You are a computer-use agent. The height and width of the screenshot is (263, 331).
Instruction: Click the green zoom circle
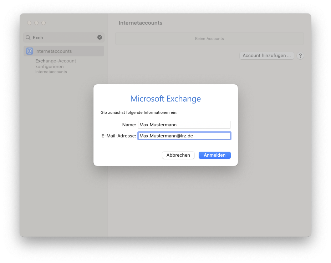[43, 23]
